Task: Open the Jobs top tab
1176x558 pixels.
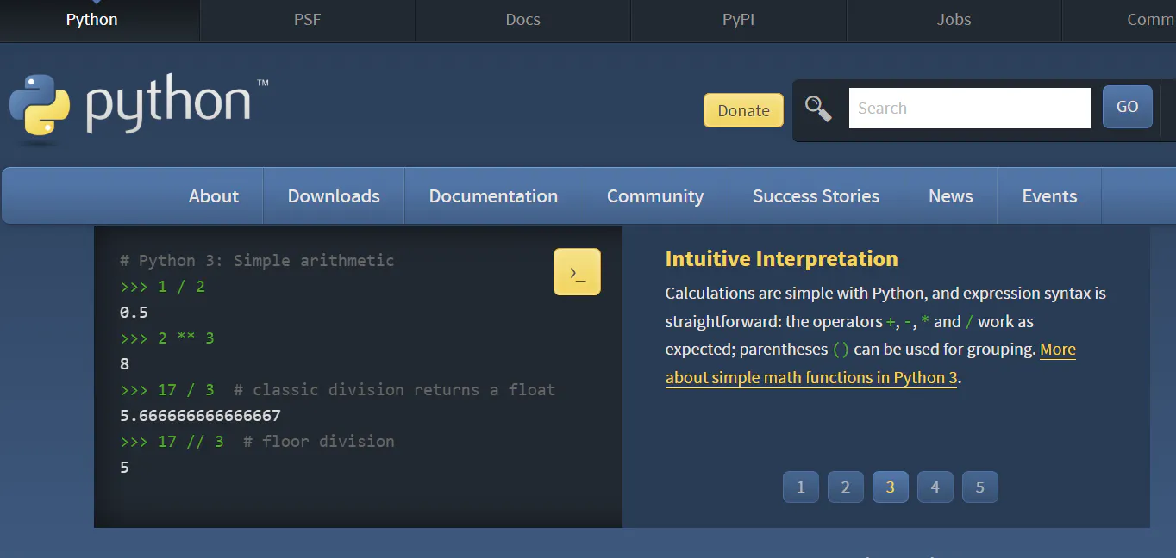Action: (954, 20)
